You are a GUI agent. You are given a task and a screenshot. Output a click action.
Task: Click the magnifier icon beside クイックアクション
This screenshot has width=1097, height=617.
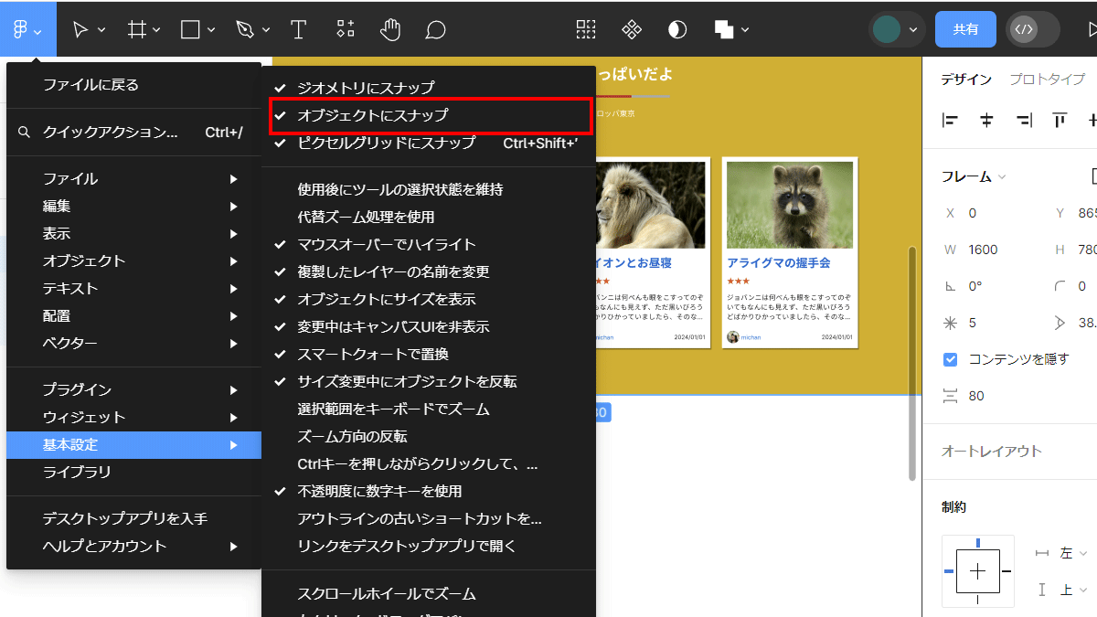pyautogui.click(x=25, y=133)
